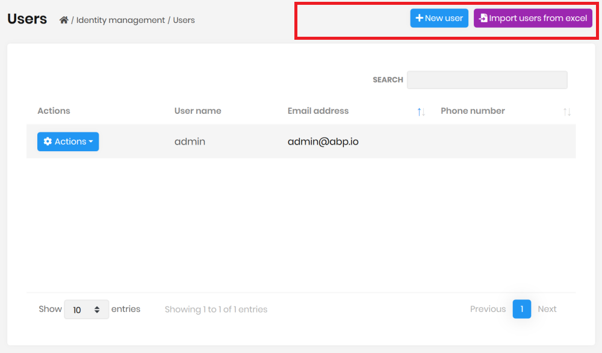Select the admin@abp.io email cell
The height and width of the screenshot is (353, 602).
click(323, 141)
